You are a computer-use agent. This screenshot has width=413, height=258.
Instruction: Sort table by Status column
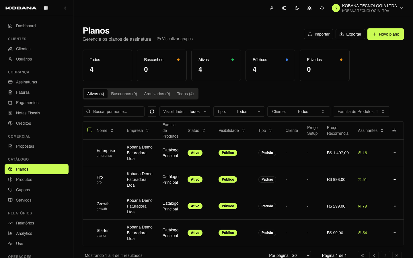click(196, 130)
